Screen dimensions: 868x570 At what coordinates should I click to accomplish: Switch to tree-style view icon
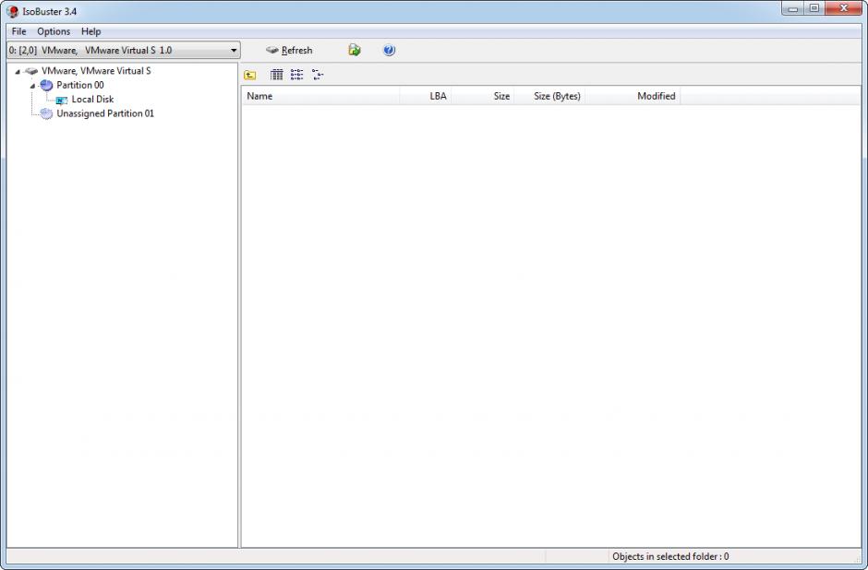[318, 75]
